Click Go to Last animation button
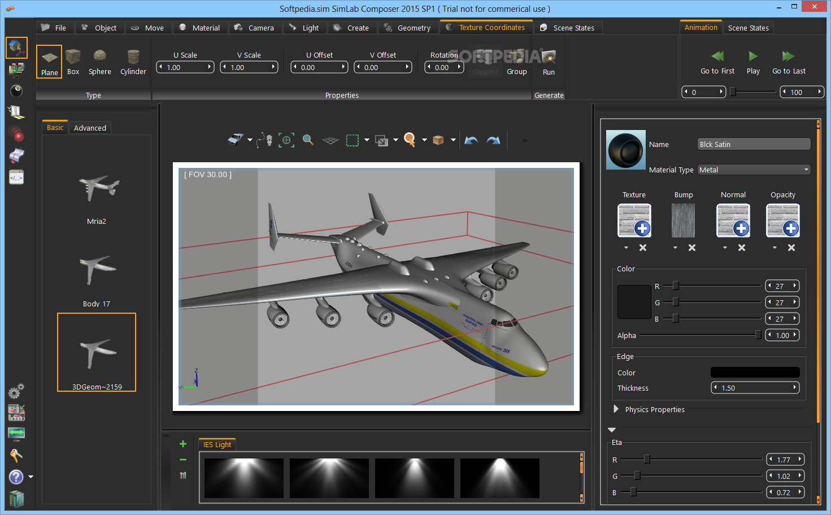The image size is (831, 515). pos(789,62)
